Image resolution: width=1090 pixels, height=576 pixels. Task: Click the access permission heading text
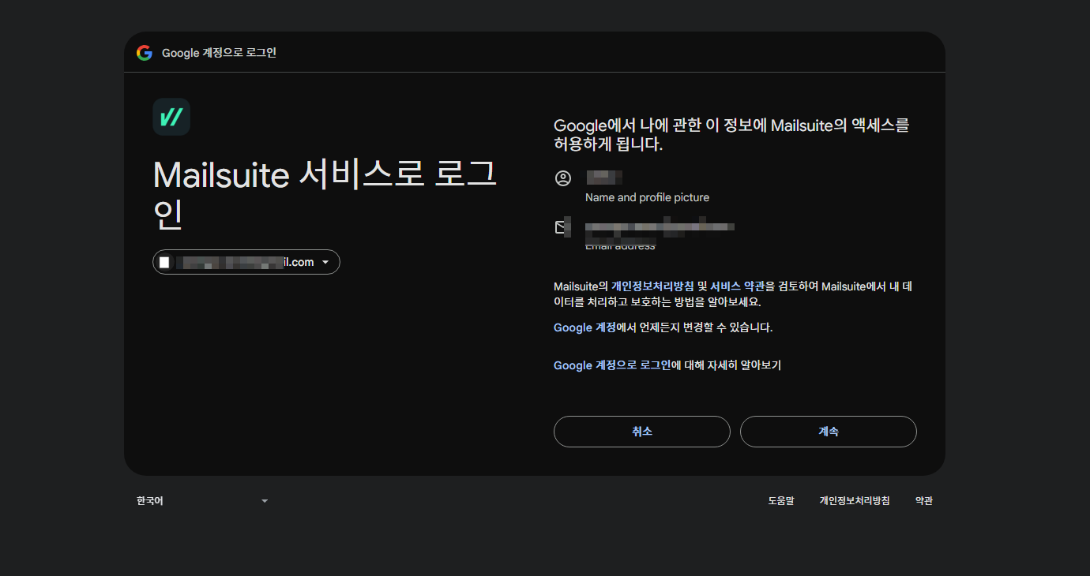(x=731, y=135)
